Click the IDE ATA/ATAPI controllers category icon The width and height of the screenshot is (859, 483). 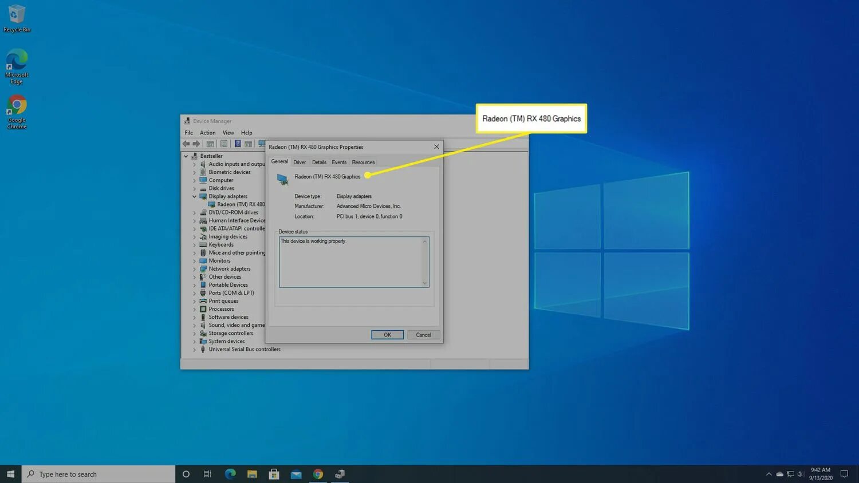coord(203,228)
